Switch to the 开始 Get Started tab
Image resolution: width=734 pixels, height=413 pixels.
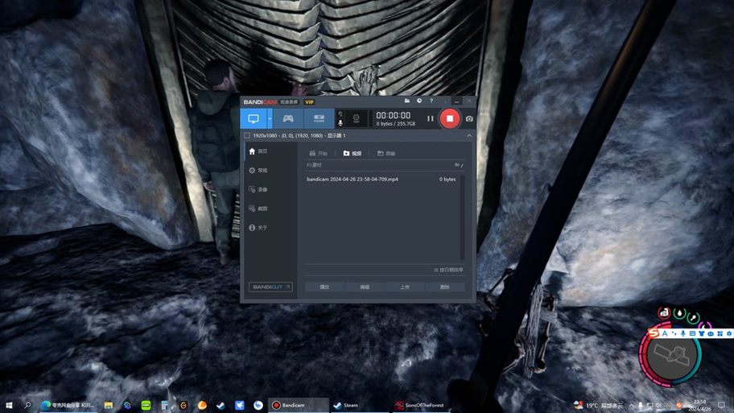pos(319,154)
